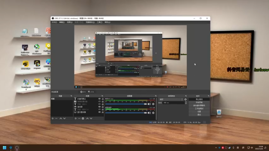Open the notification icon beside the clock
269x151 pixels.
click(265, 148)
